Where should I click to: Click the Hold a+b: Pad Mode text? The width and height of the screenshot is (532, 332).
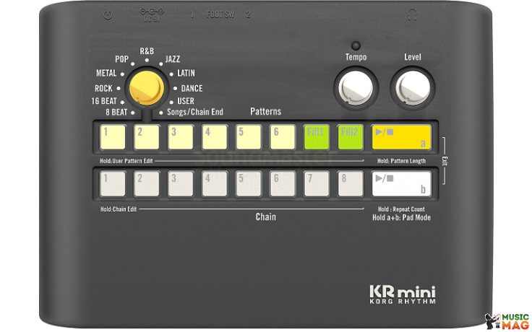(x=401, y=217)
